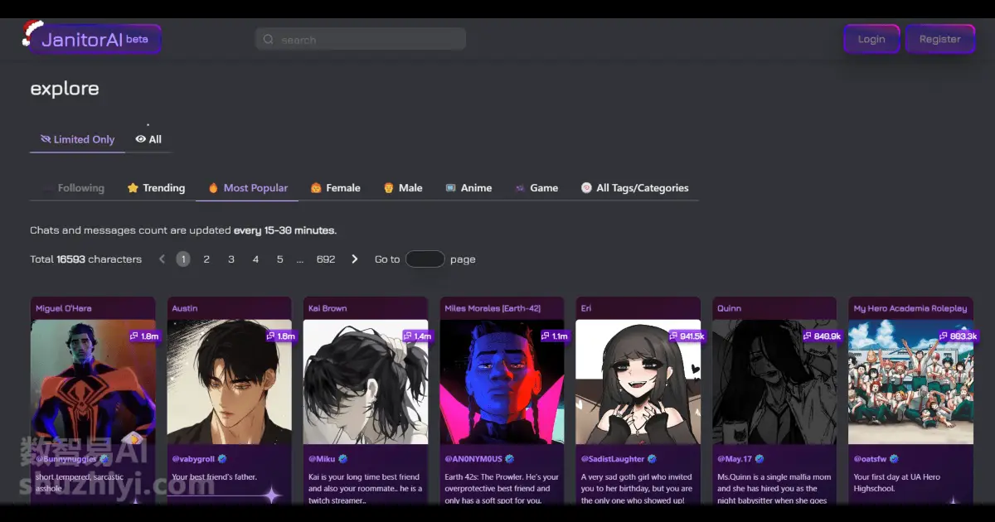Click the Miguel O'Hara card image
Viewport: 995px width, 522px height.
(x=93, y=382)
